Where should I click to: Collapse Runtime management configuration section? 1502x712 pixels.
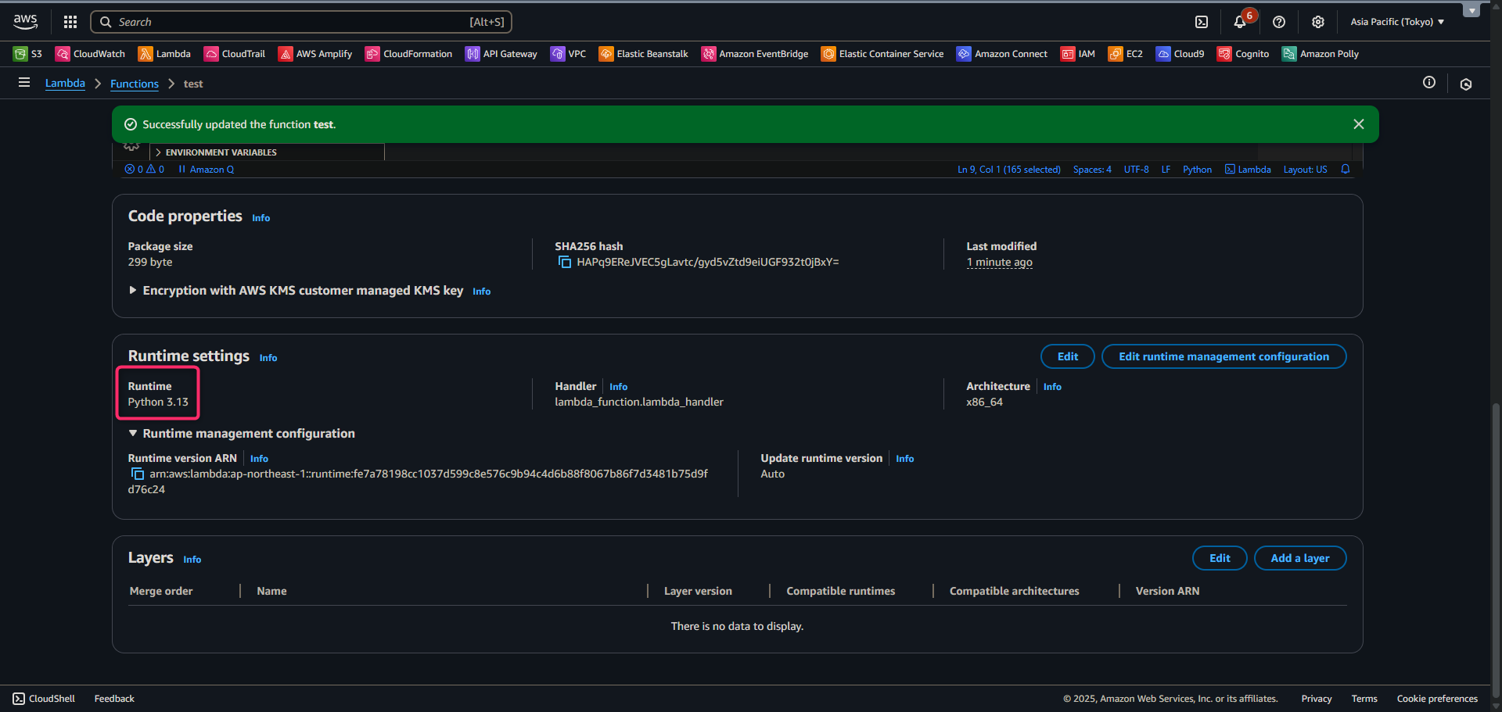133,434
